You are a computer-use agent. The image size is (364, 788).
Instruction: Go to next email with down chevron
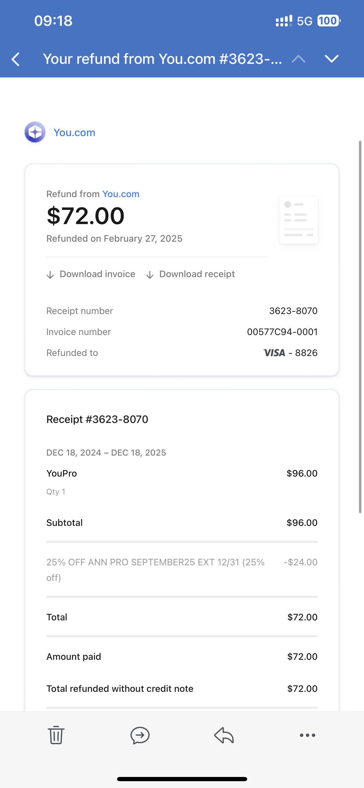[331, 58]
